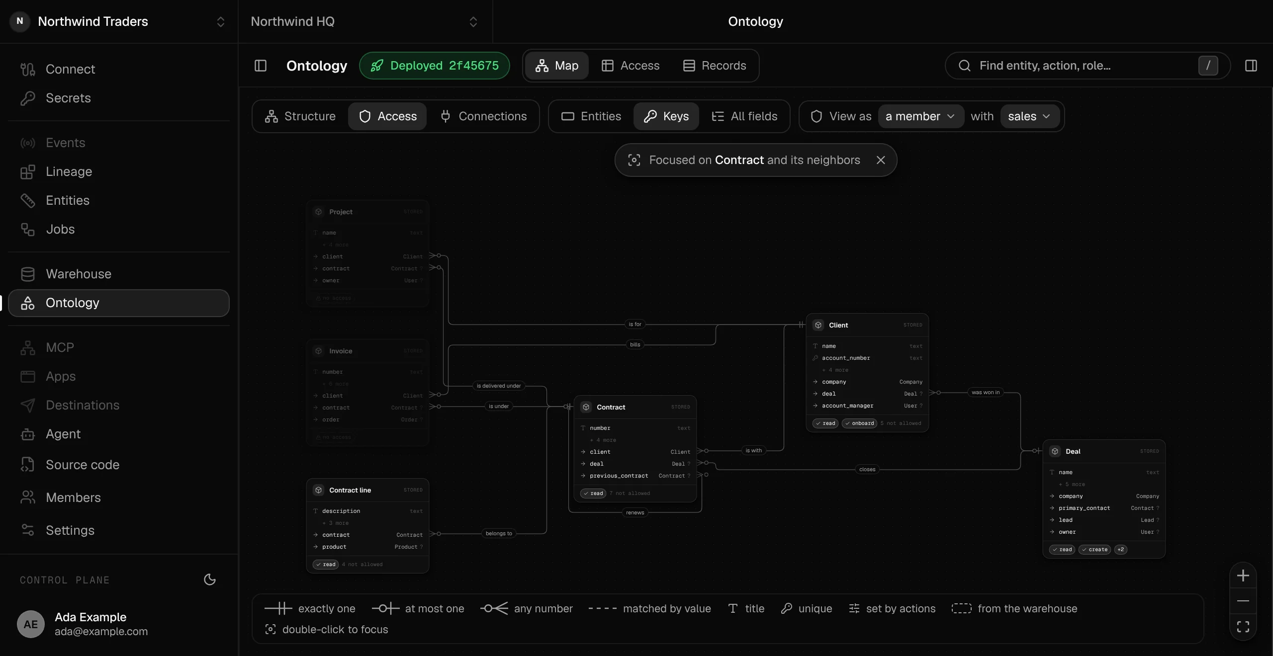Show Keys detail level

click(x=666, y=116)
